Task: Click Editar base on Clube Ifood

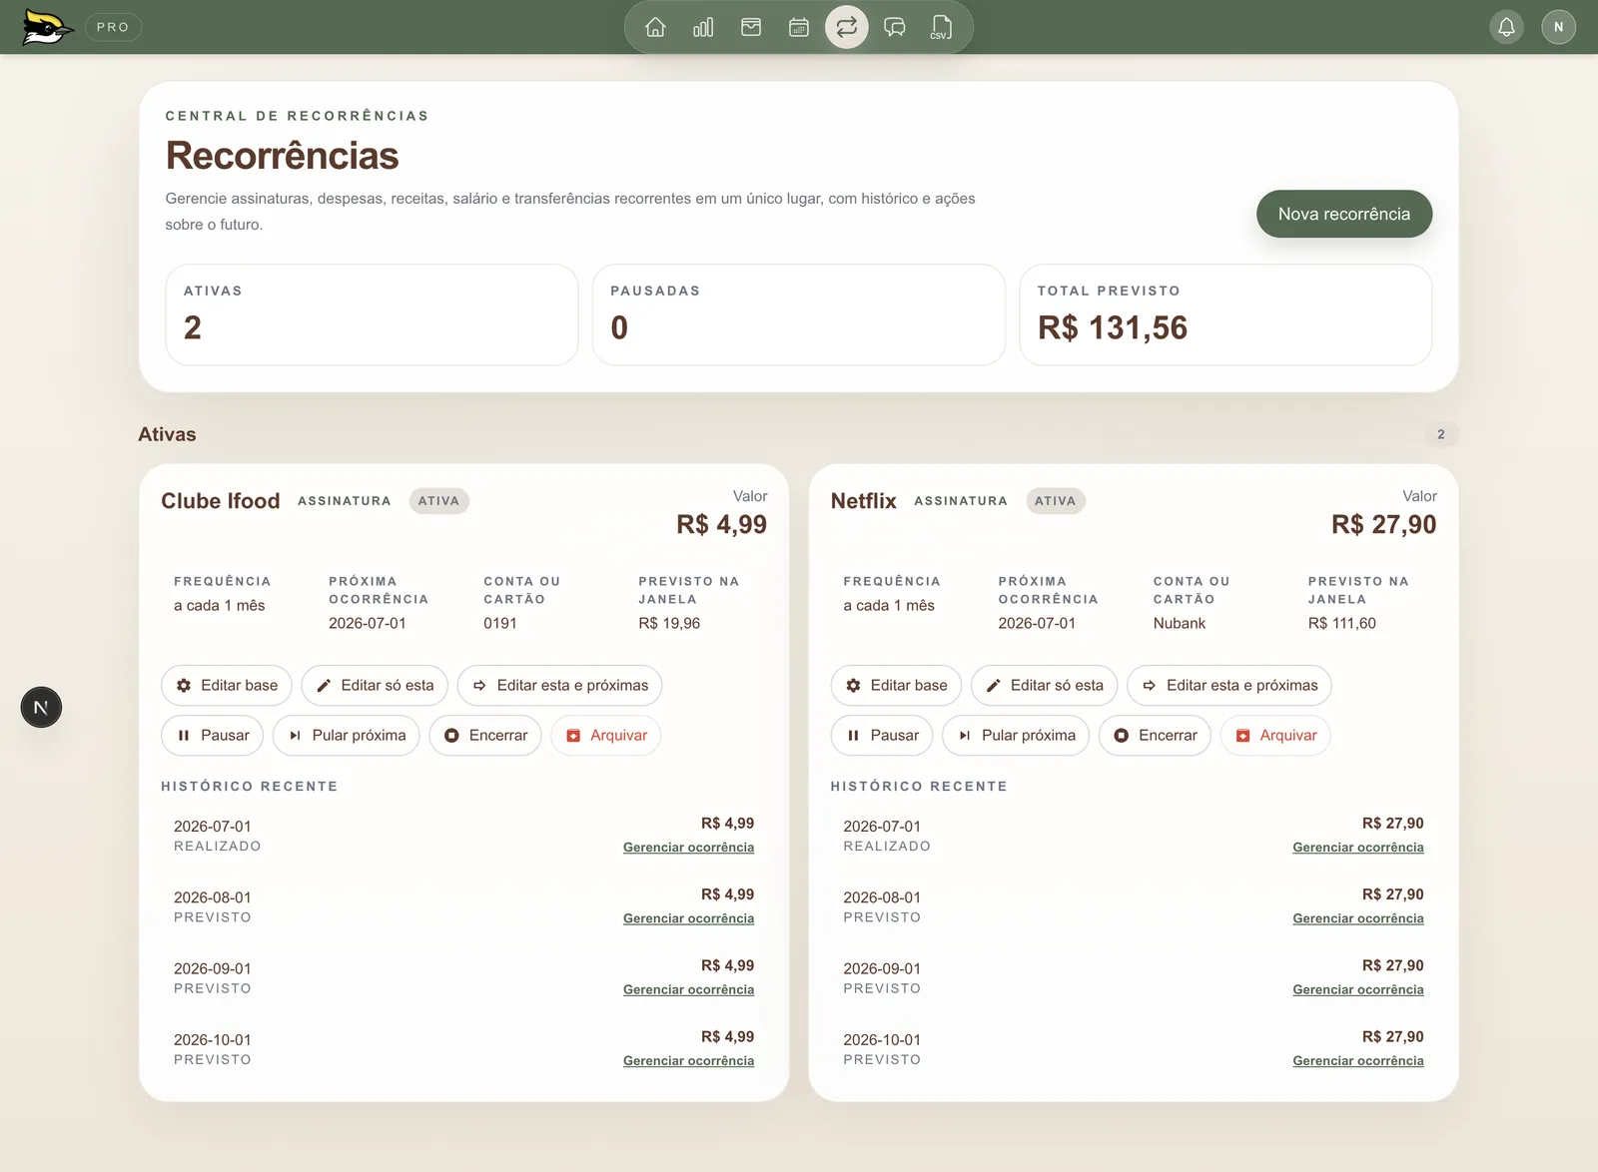Action: tap(227, 686)
